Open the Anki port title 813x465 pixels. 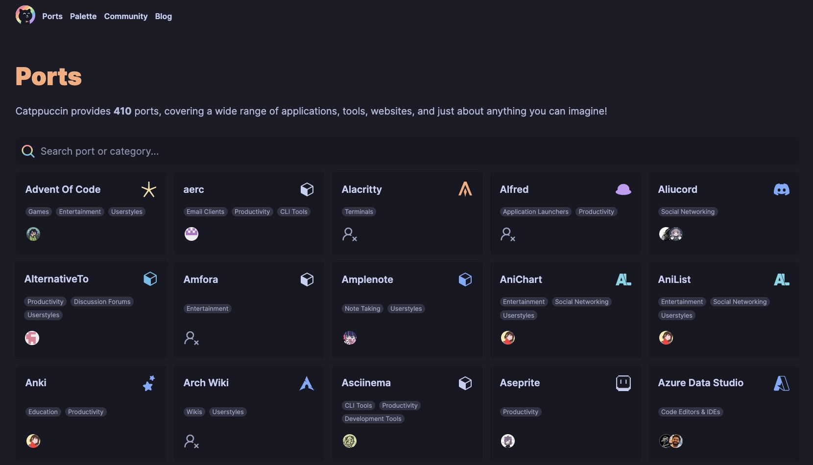tap(36, 383)
